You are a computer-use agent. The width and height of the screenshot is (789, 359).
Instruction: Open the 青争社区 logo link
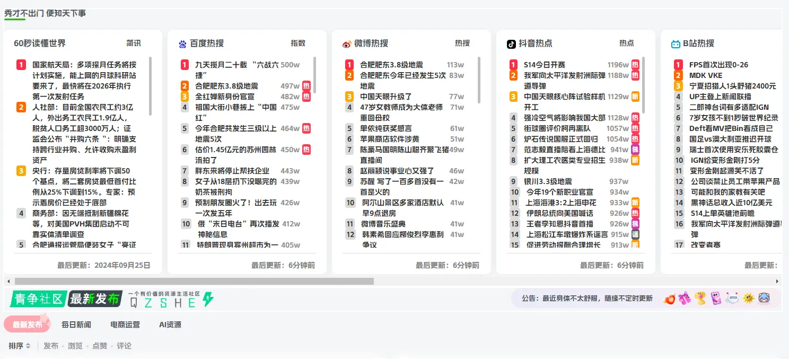tap(39, 299)
